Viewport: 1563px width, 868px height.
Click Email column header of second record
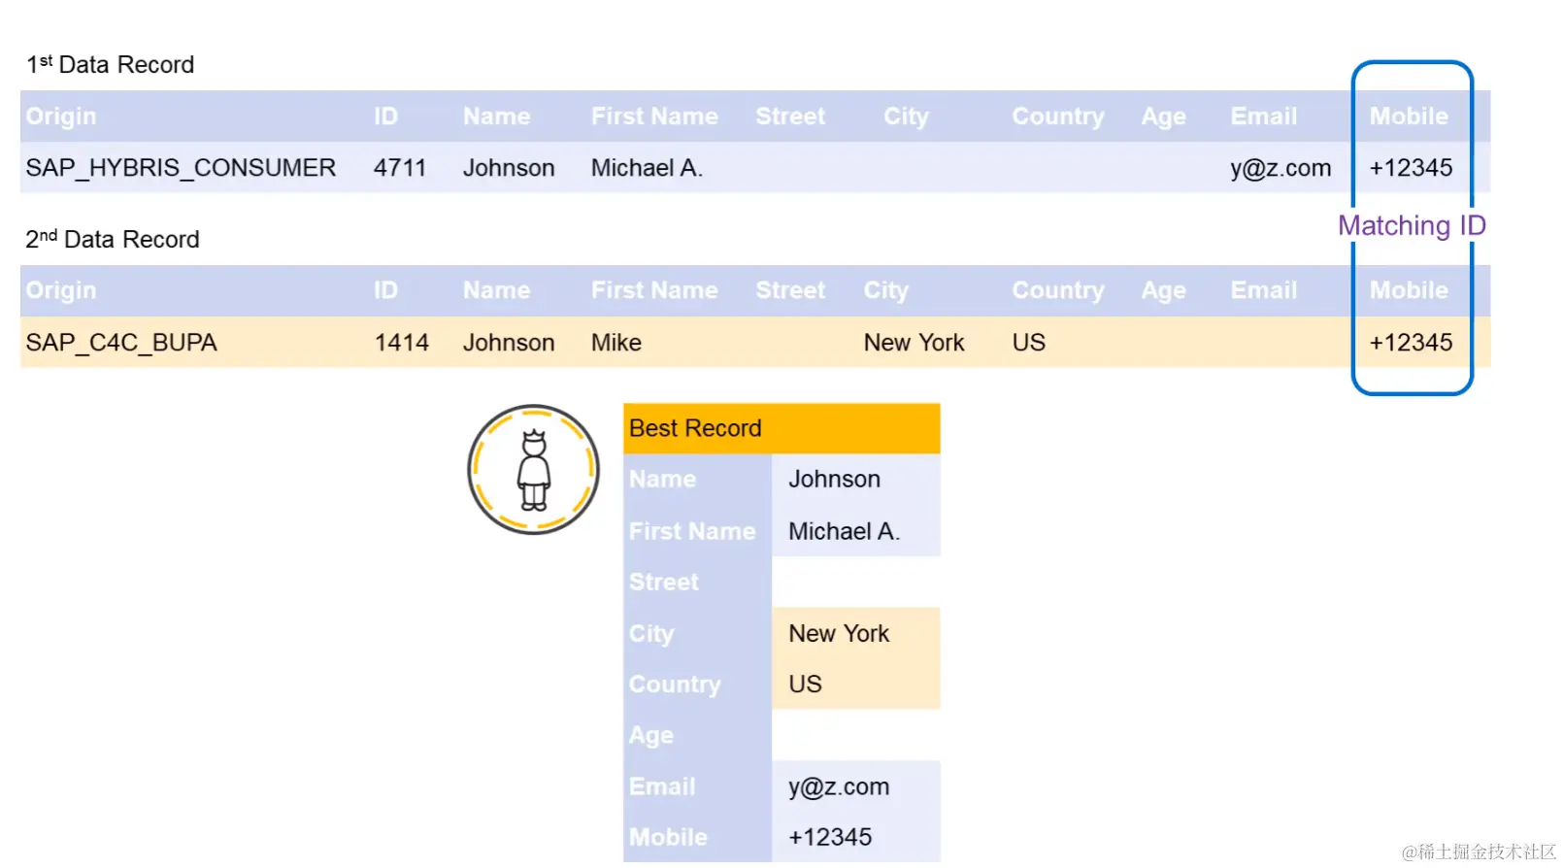point(1263,290)
